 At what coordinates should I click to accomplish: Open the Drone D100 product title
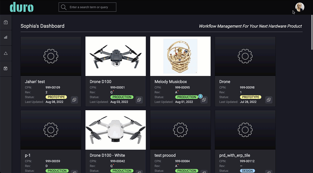pos(100,81)
